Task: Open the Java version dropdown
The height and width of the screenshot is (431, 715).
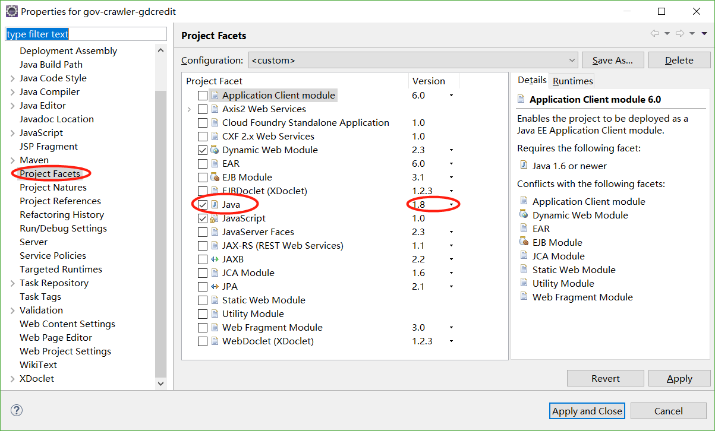Action: (451, 205)
